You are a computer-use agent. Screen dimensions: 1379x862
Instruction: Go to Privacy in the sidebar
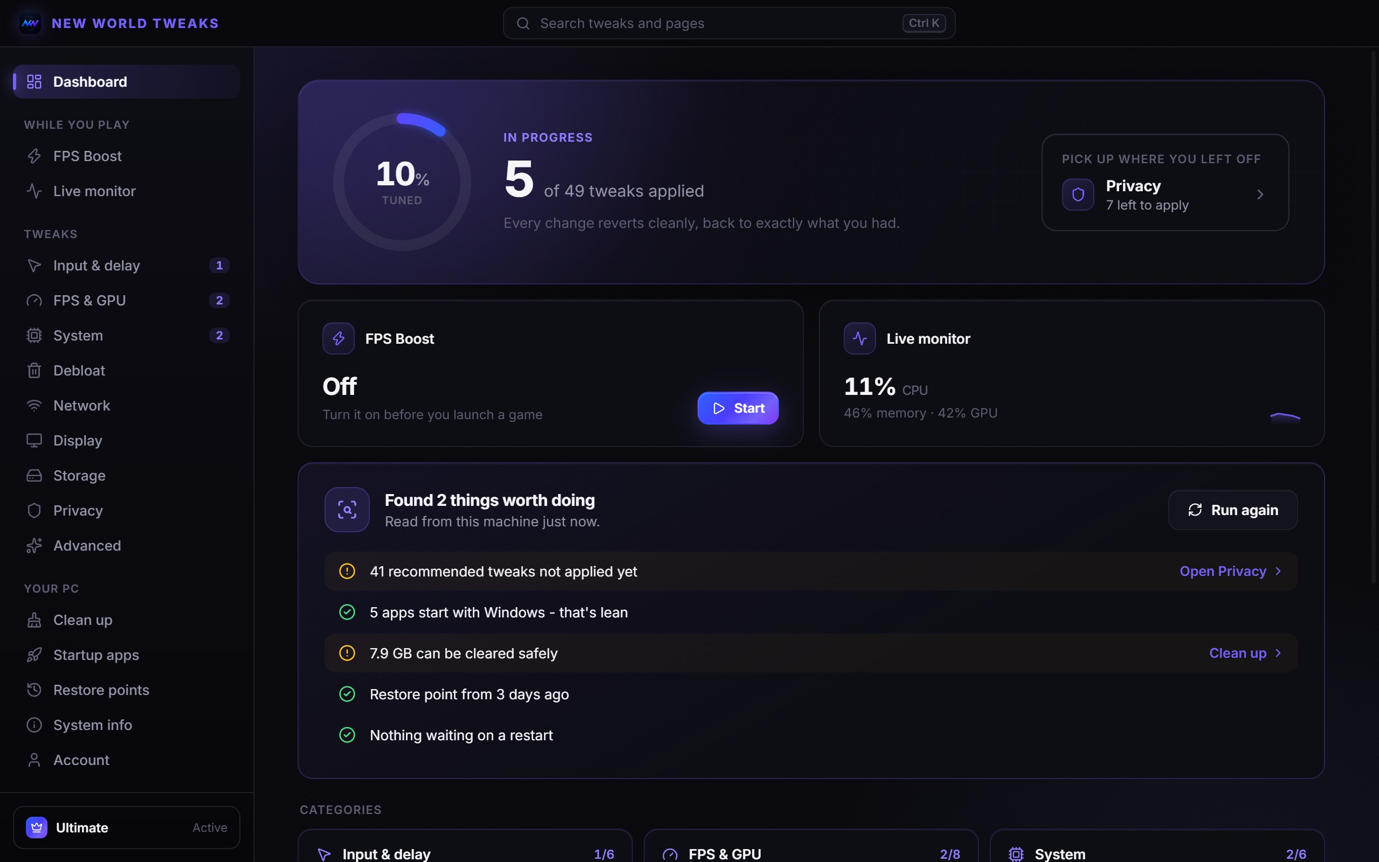(127, 511)
